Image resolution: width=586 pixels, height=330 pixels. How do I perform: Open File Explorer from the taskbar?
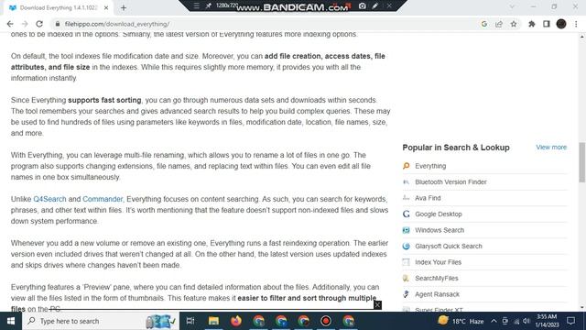point(213,321)
